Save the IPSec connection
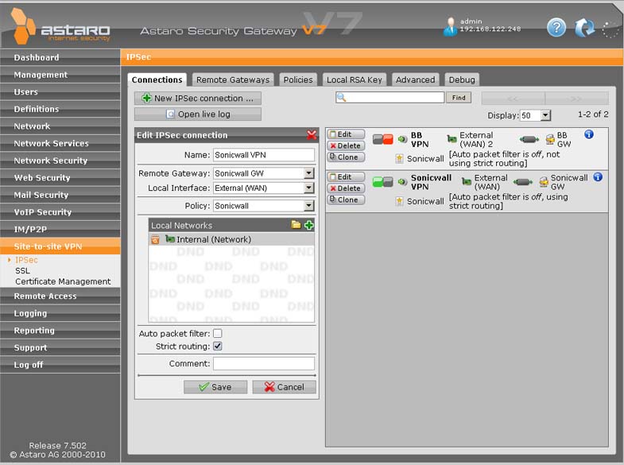This screenshot has height=465, width=624. pyautogui.click(x=215, y=387)
